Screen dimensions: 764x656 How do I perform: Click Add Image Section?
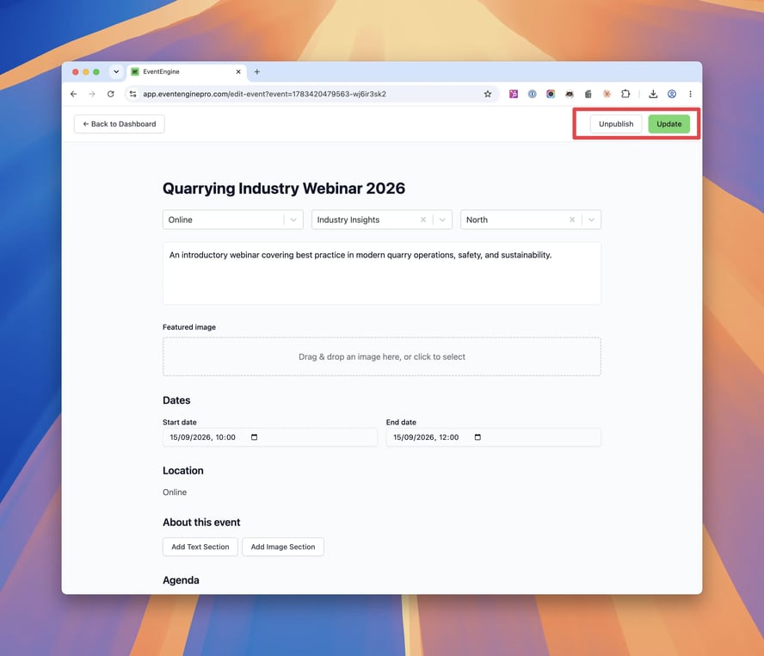point(283,547)
